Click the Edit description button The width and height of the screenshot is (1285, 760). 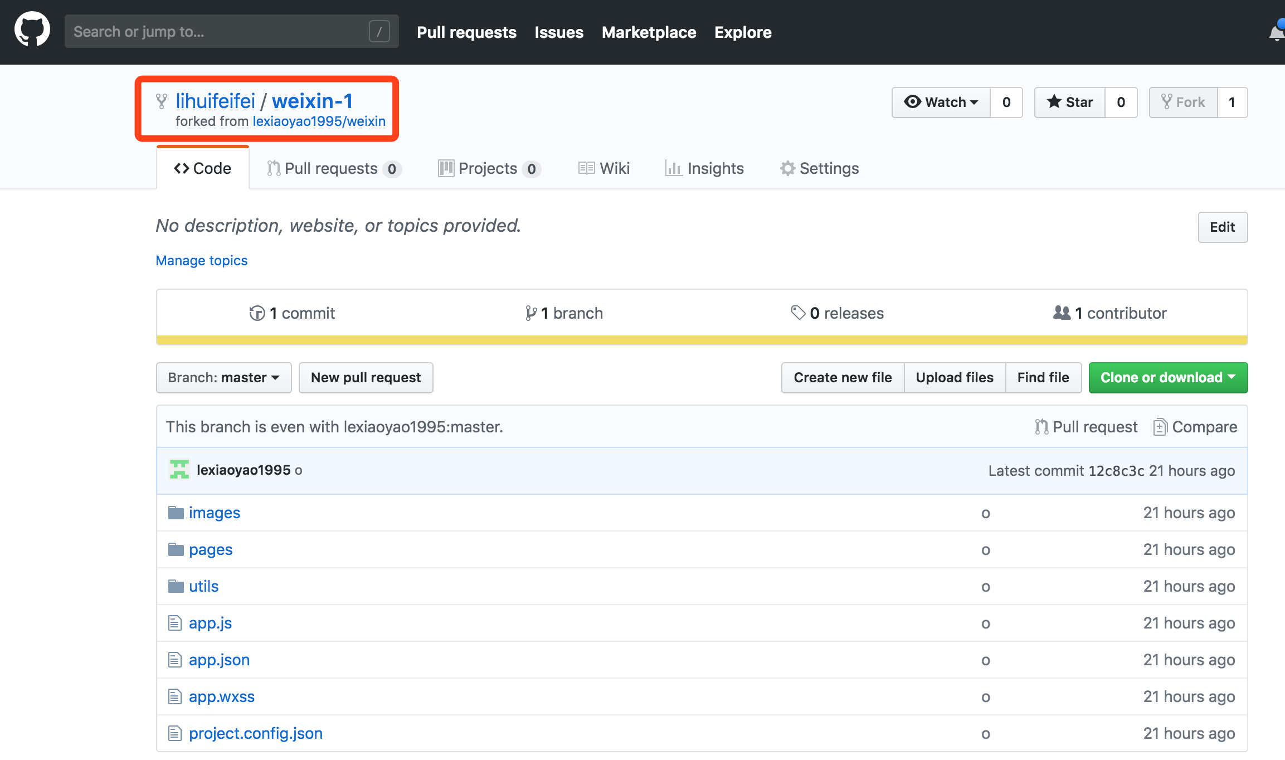pyautogui.click(x=1223, y=227)
